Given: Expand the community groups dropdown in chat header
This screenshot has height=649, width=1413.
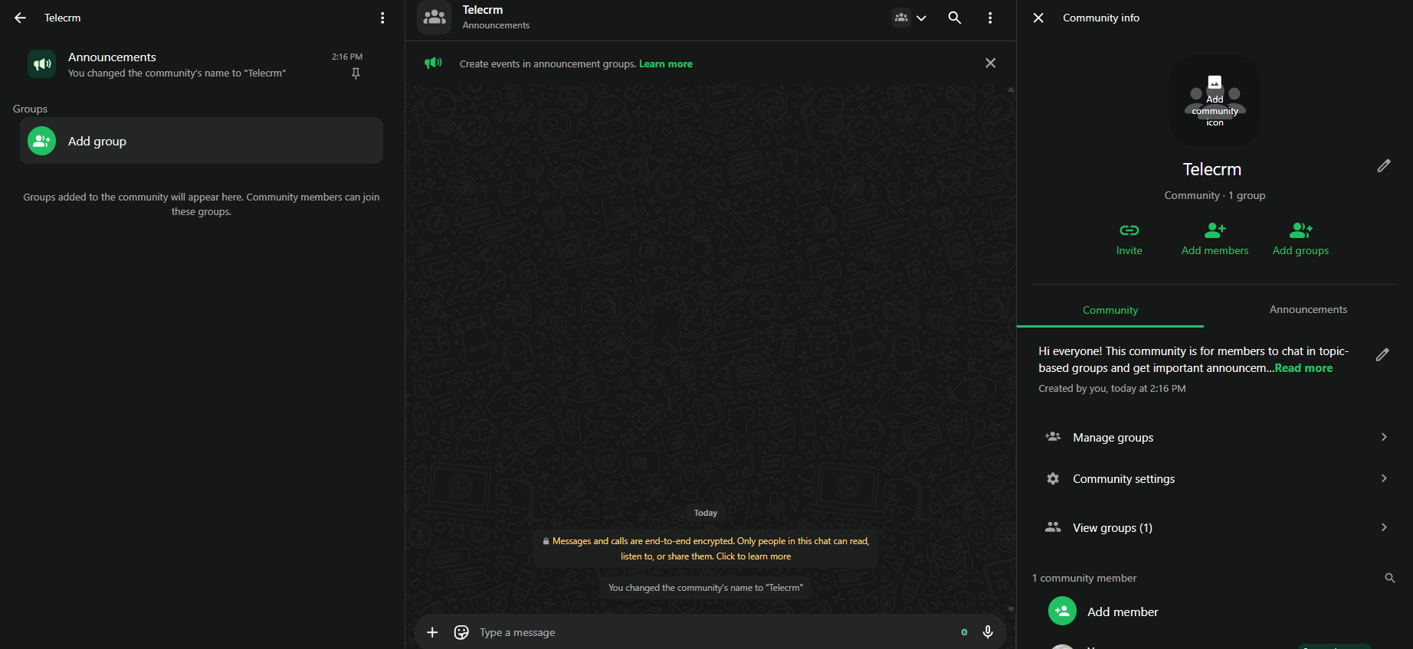Looking at the screenshot, I should (910, 18).
